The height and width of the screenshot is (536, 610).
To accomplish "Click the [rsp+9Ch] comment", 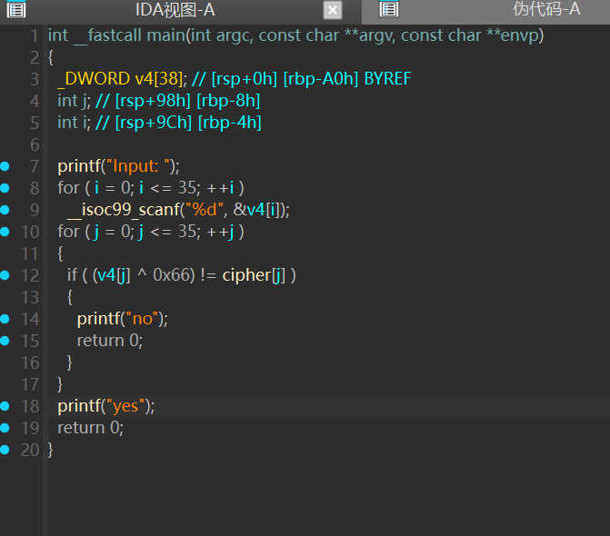I will pyautogui.click(x=154, y=123).
